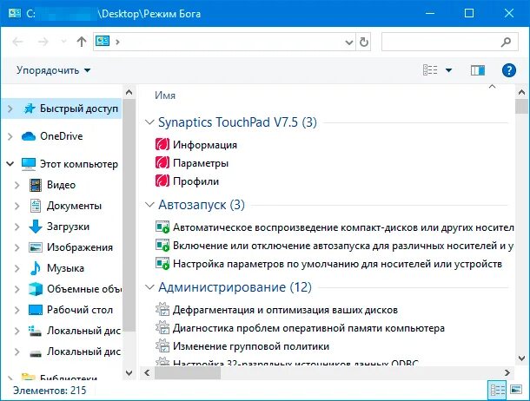The width and height of the screenshot is (530, 401).
Task: Select Быстрый доступ star icon
Action: click(30, 108)
